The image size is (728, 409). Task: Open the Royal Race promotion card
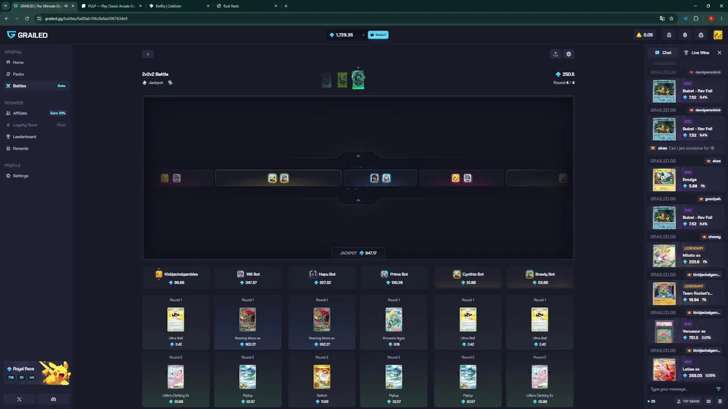click(38, 373)
